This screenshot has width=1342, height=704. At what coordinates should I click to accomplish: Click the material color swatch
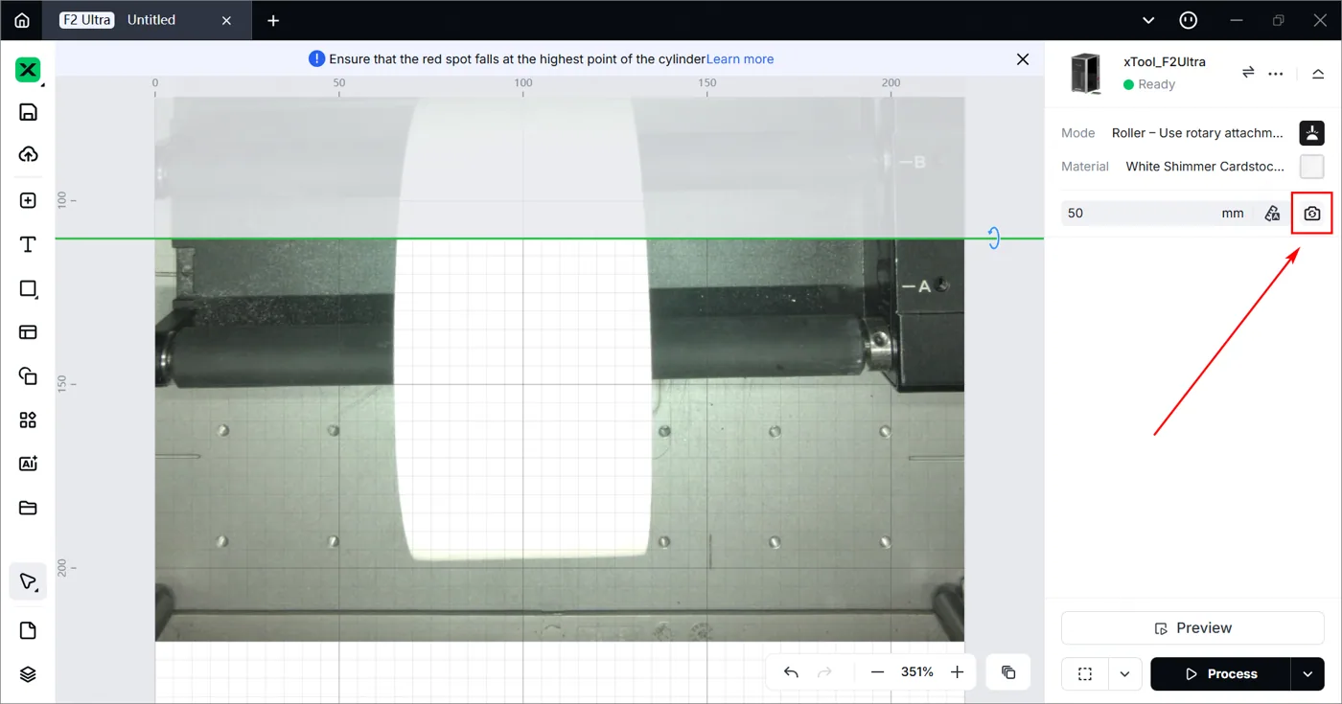point(1311,167)
